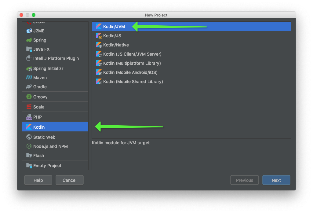
Task: Select Java FX in project type list
Action: [x=41, y=49]
